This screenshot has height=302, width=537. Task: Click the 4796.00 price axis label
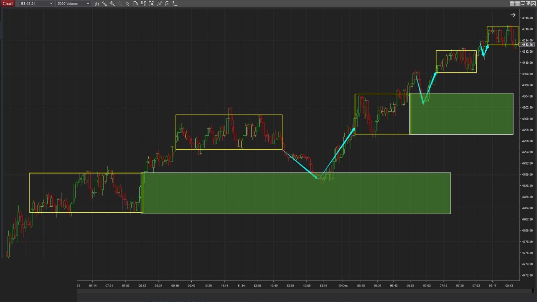527,141
